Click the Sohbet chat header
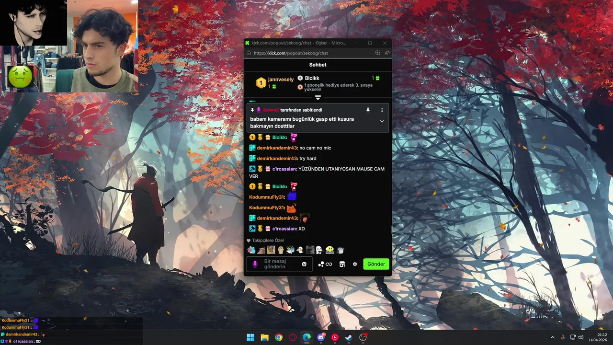This screenshot has width=613, height=345. [x=318, y=65]
